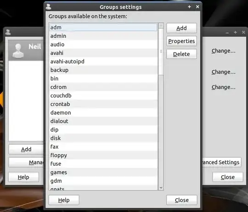Viewport: 248px width, 212px height.
Task: Click Close button in Groups settings
Action: click(x=182, y=200)
